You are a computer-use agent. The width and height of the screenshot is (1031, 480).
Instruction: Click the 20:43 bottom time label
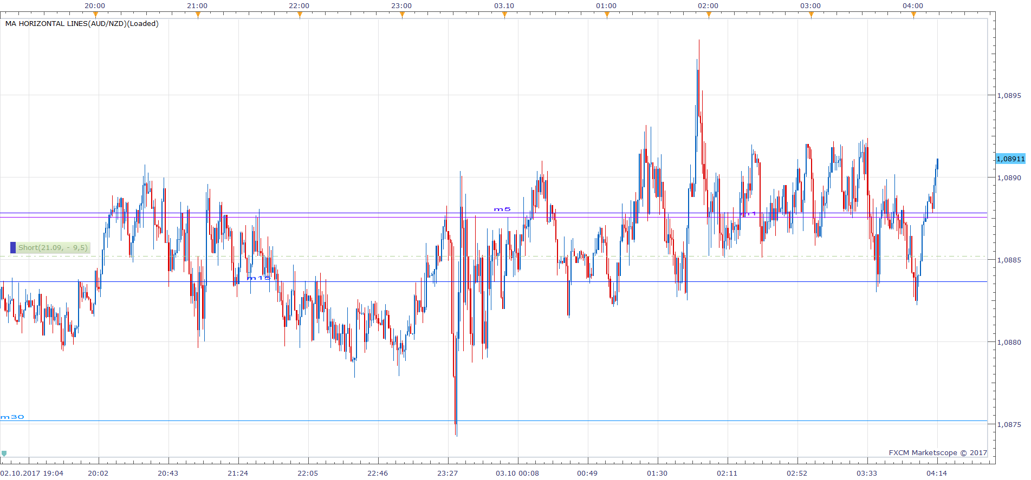point(168,473)
